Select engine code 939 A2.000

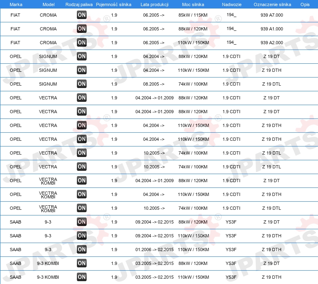click(x=272, y=43)
